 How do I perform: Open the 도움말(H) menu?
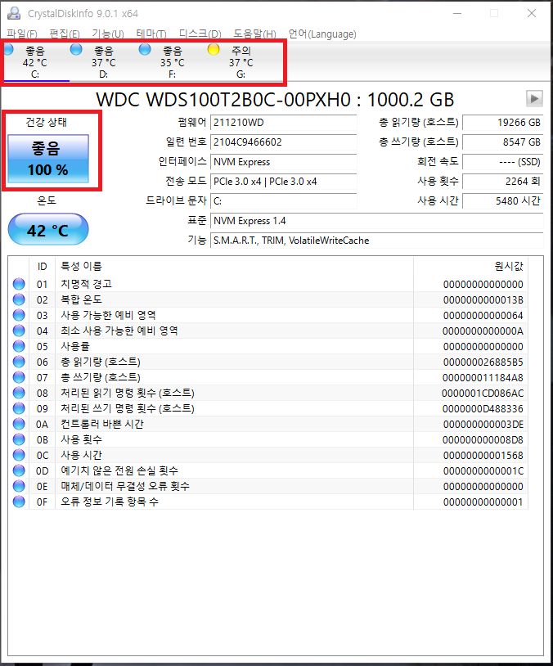click(255, 34)
